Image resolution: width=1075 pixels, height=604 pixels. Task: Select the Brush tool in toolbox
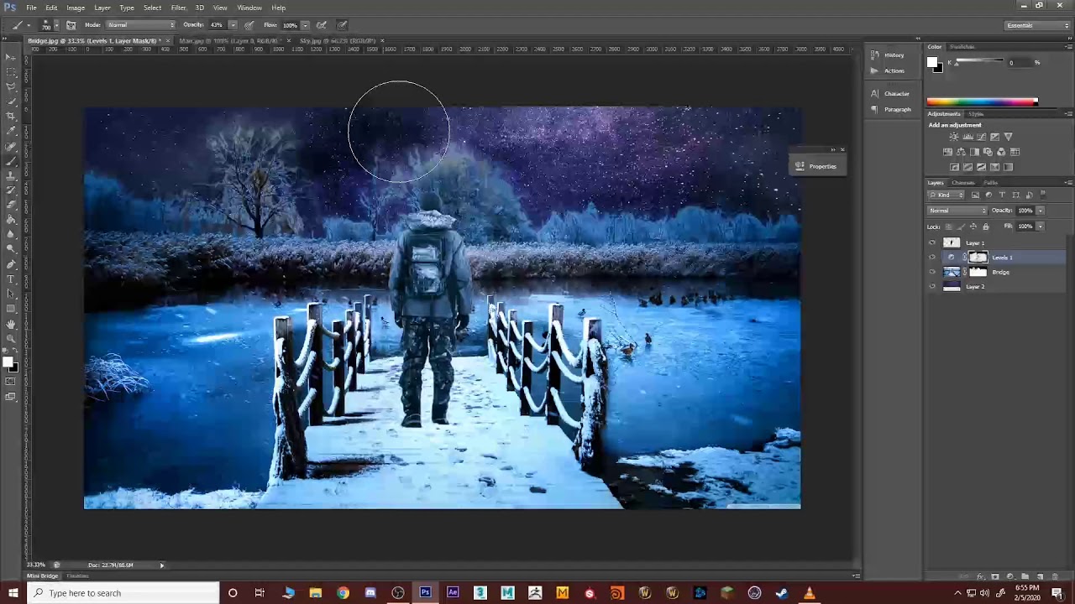point(10,160)
